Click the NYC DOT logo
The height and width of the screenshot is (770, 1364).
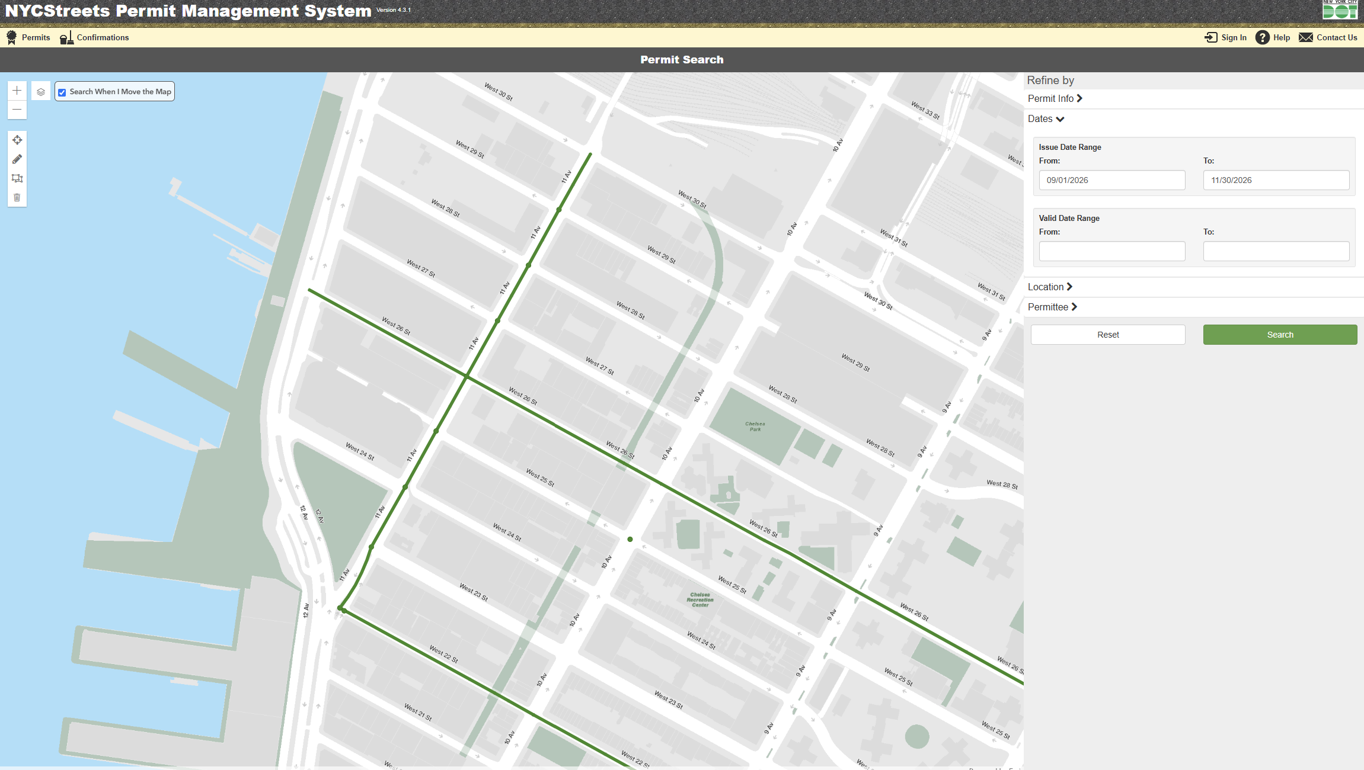pyautogui.click(x=1340, y=9)
